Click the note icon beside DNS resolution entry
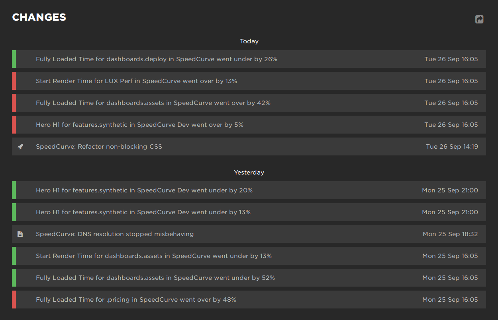498x320 pixels. click(x=20, y=234)
